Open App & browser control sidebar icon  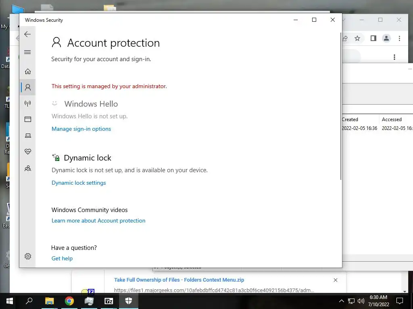point(28,119)
